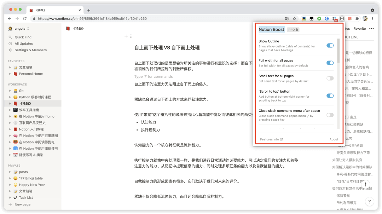Expand the 文章随笔 page in Favorites

click(x=10, y=67)
